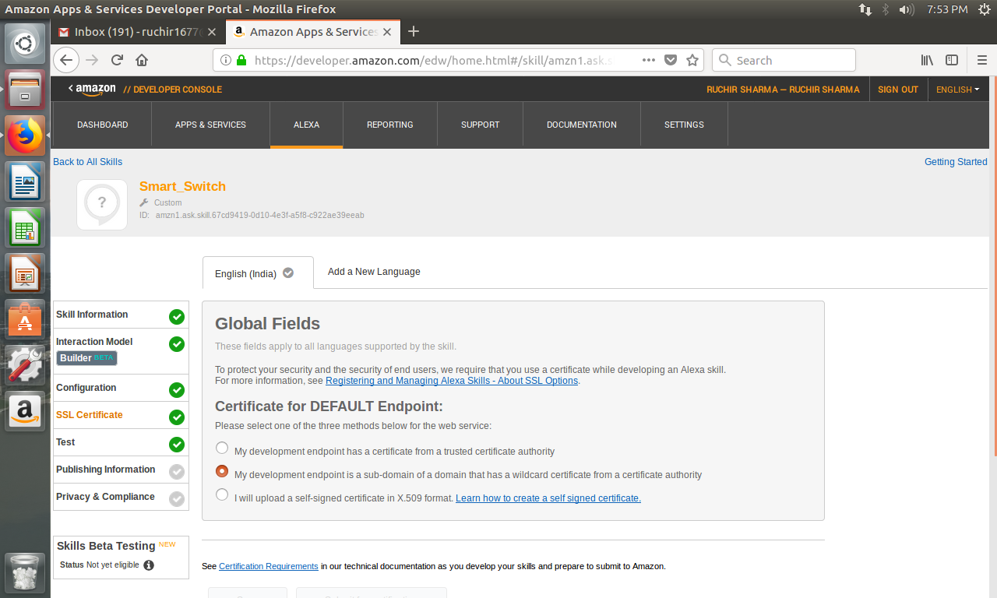Go to Configuration step
Image resolution: width=997 pixels, height=598 pixels.
pos(121,388)
